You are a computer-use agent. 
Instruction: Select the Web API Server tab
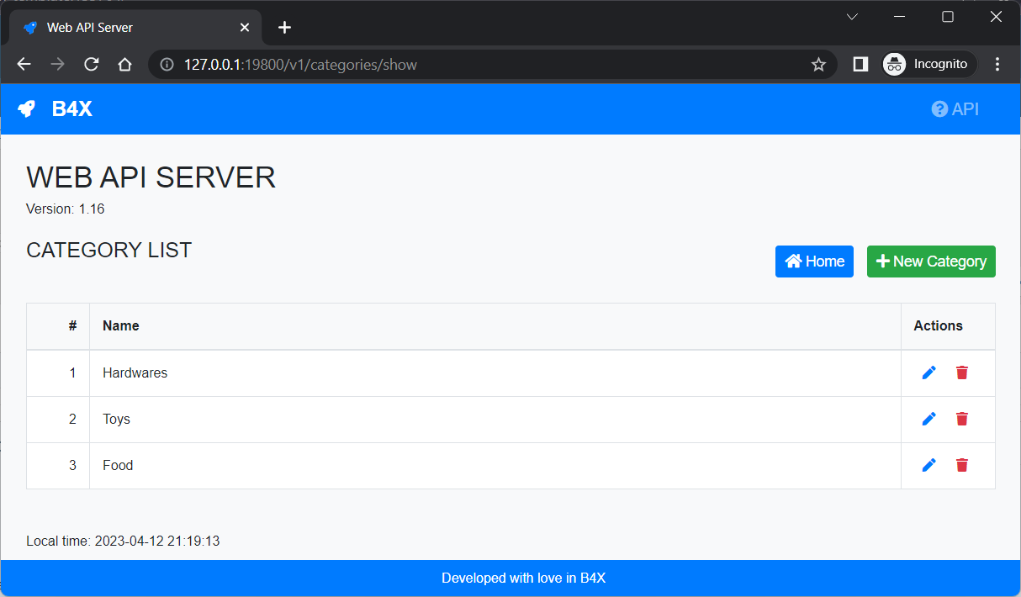click(x=135, y=28)
